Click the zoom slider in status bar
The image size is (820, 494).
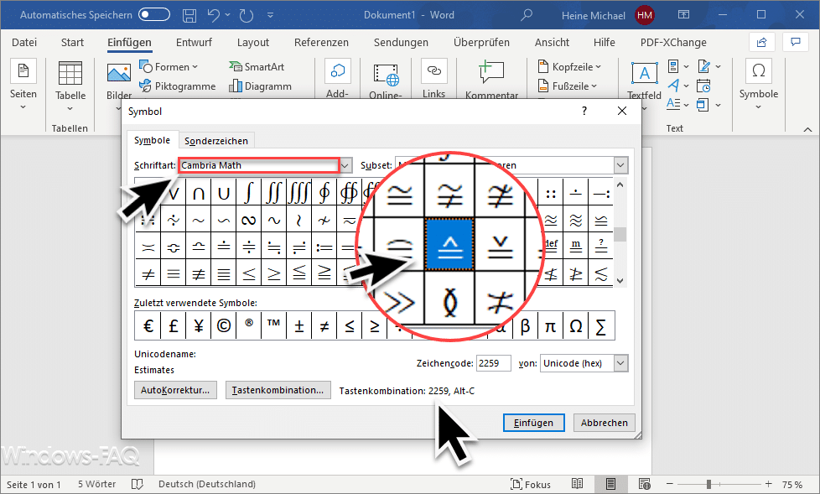(x=719, y=484)
